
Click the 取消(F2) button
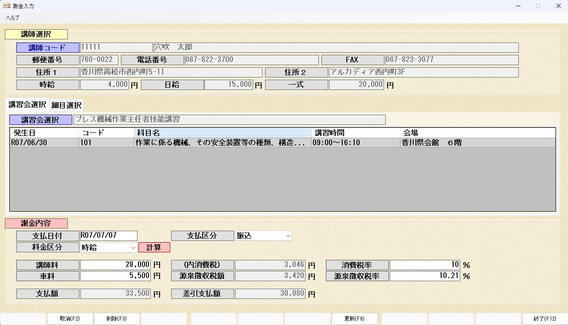[70, 319]
